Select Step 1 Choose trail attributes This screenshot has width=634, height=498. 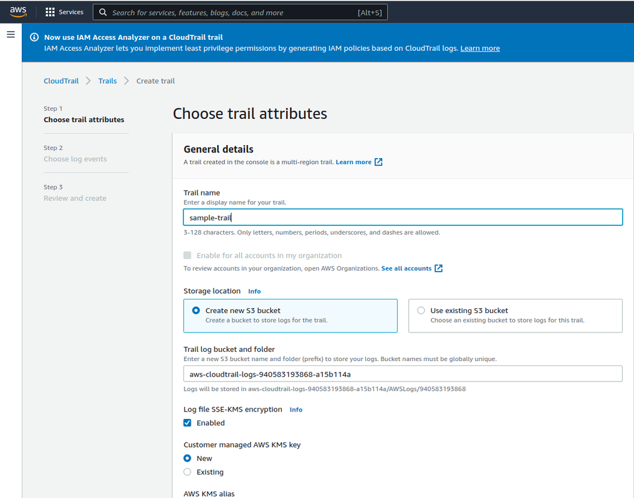coord(84,120)
